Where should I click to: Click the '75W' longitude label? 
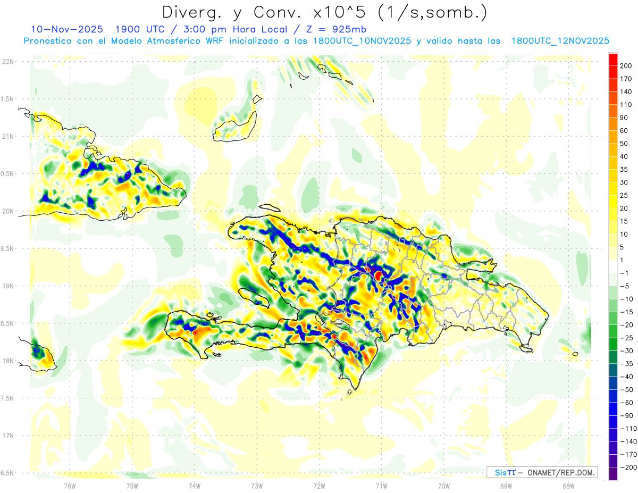[x=132, y=486]
